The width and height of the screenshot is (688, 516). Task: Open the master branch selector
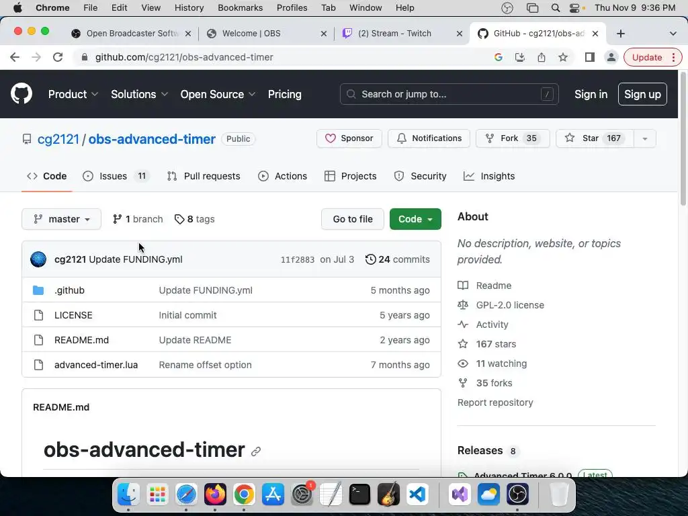pos(61,219)
